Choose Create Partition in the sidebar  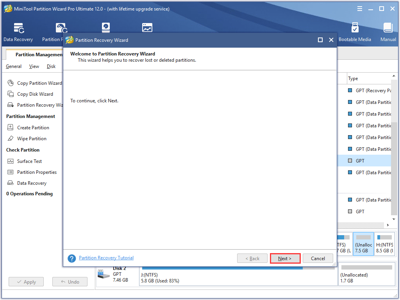28,128
